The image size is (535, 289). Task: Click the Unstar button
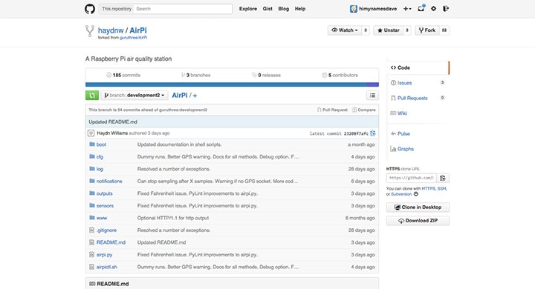coord(388,30)
